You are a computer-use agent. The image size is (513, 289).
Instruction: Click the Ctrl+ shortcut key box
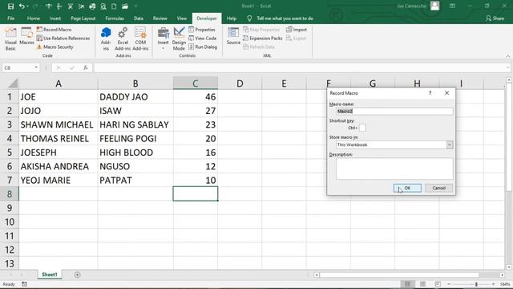point(362,128)
